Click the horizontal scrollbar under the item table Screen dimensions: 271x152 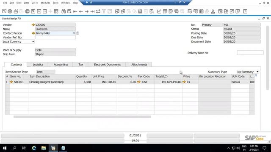tap(82, 117)
